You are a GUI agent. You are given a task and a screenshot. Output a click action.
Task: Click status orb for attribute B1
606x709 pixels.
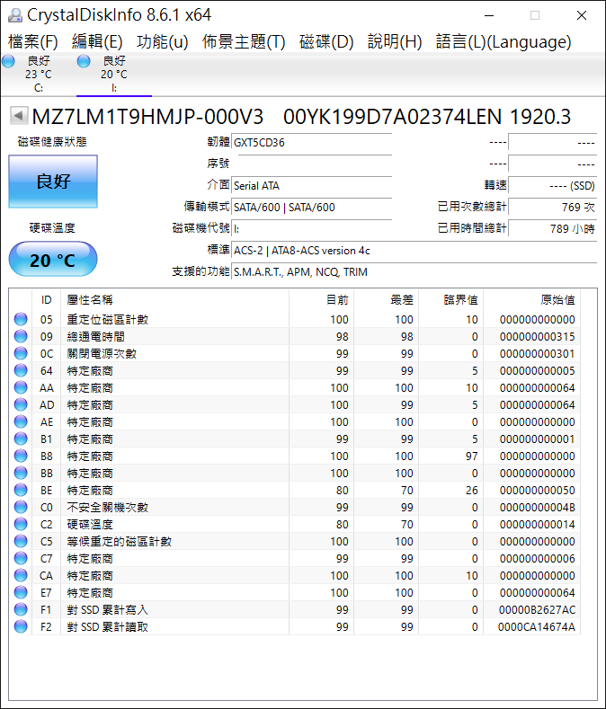click(21, 439)
